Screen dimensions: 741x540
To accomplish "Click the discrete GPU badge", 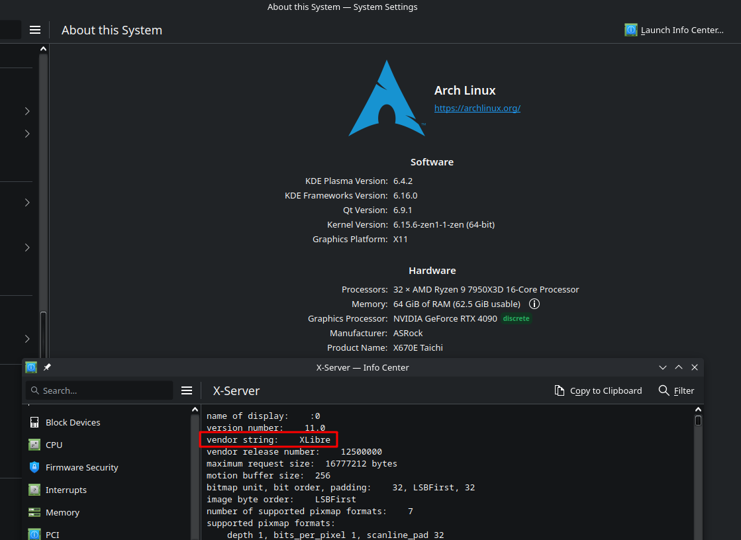I will 516,318.
